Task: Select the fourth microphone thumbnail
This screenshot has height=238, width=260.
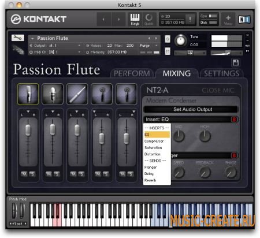Action: (102, 94)
